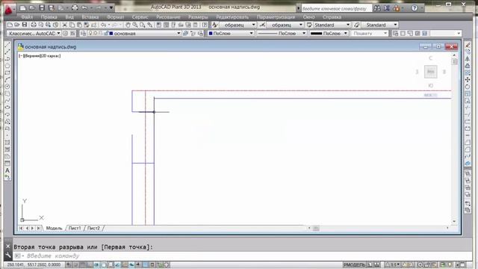Close the command line window X

(8, 247)
